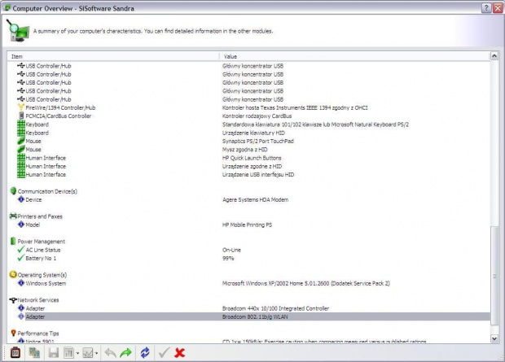
Task: Click the grey checkmark OK icon
Action: [x=164, y=353]
